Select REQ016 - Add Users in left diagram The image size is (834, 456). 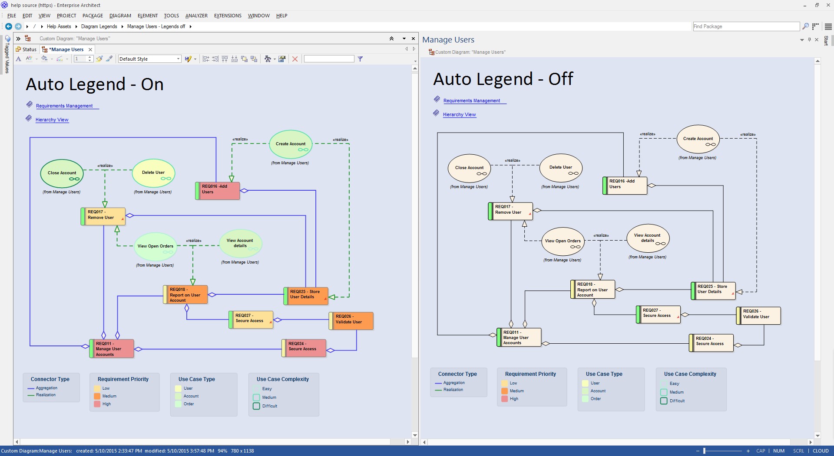217,191
